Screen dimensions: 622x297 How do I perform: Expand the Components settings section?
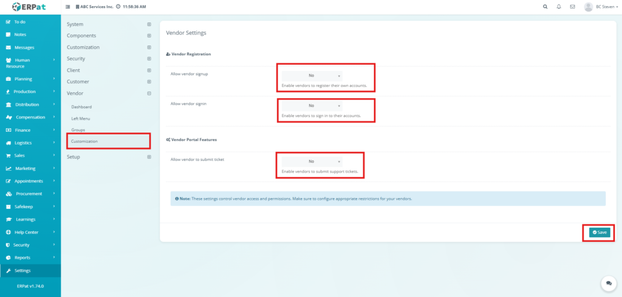click(149, 36)
